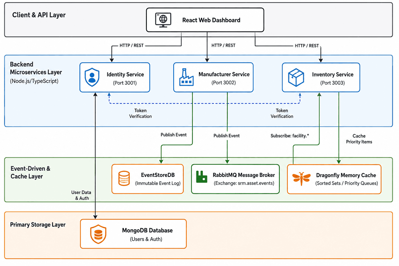Select the "Primary Storage Layer" heading
399x266 pixels.
(38, 225)
